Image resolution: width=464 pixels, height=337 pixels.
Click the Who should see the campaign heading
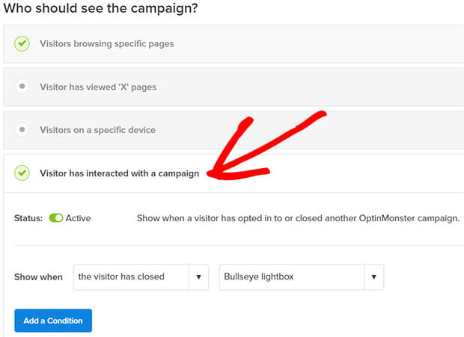point(100,8)
